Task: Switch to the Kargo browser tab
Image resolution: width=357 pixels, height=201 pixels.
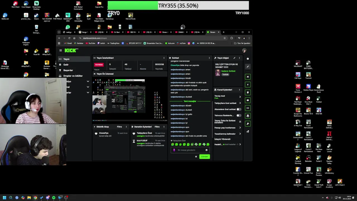Action: [85, 32]
